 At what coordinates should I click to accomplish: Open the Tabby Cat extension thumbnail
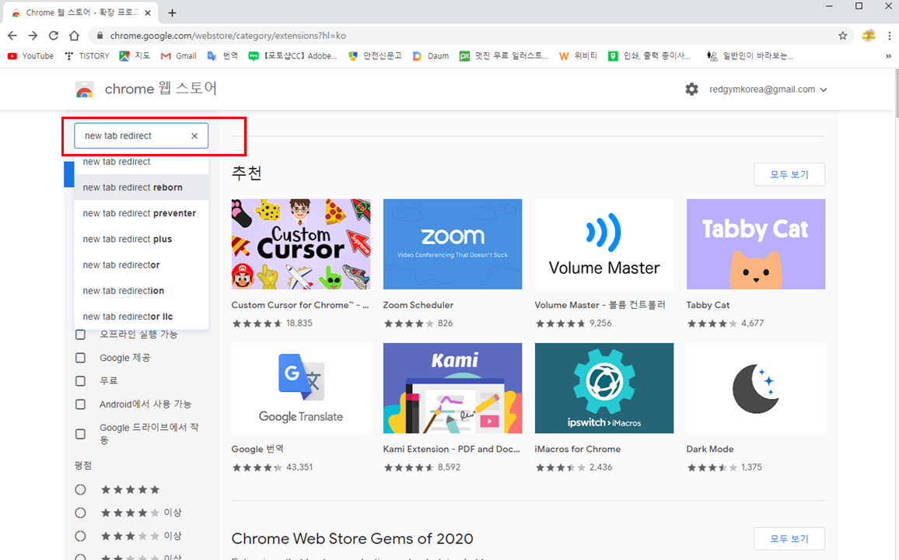756,244
